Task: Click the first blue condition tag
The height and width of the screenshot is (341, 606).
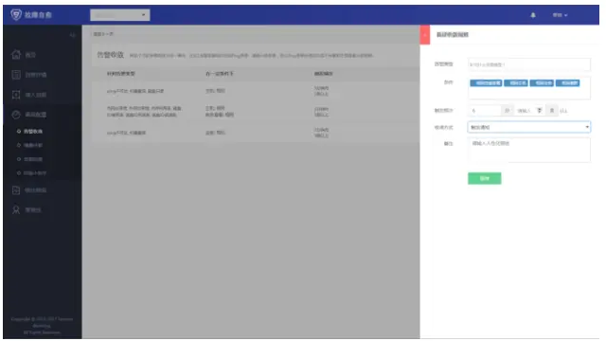Action: pyautogui.click(x=486, y=83)
